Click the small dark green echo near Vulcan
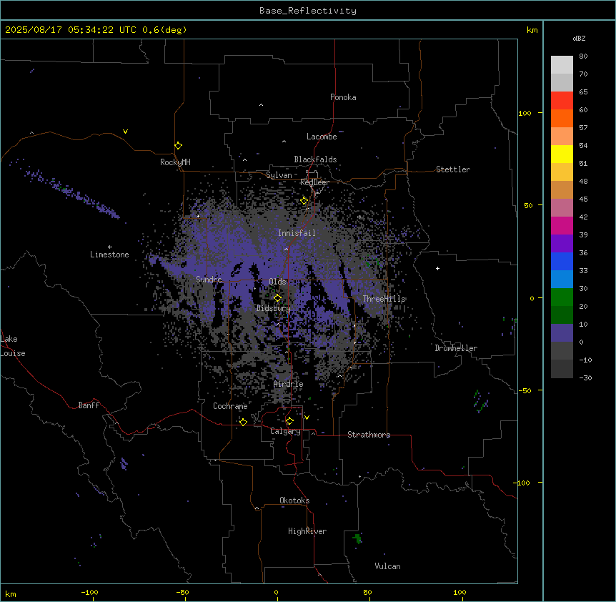The height and width of the screenshot is (602, 616). point(357,538)
